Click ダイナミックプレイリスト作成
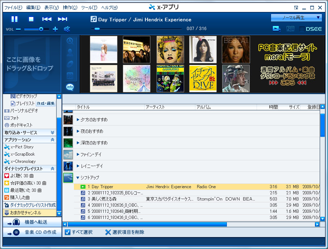The image size is (328, 249). point(30,205)
